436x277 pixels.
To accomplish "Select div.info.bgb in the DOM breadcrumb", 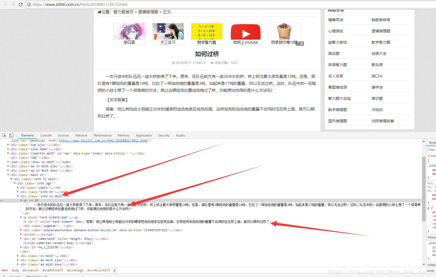I will point(75,270).
